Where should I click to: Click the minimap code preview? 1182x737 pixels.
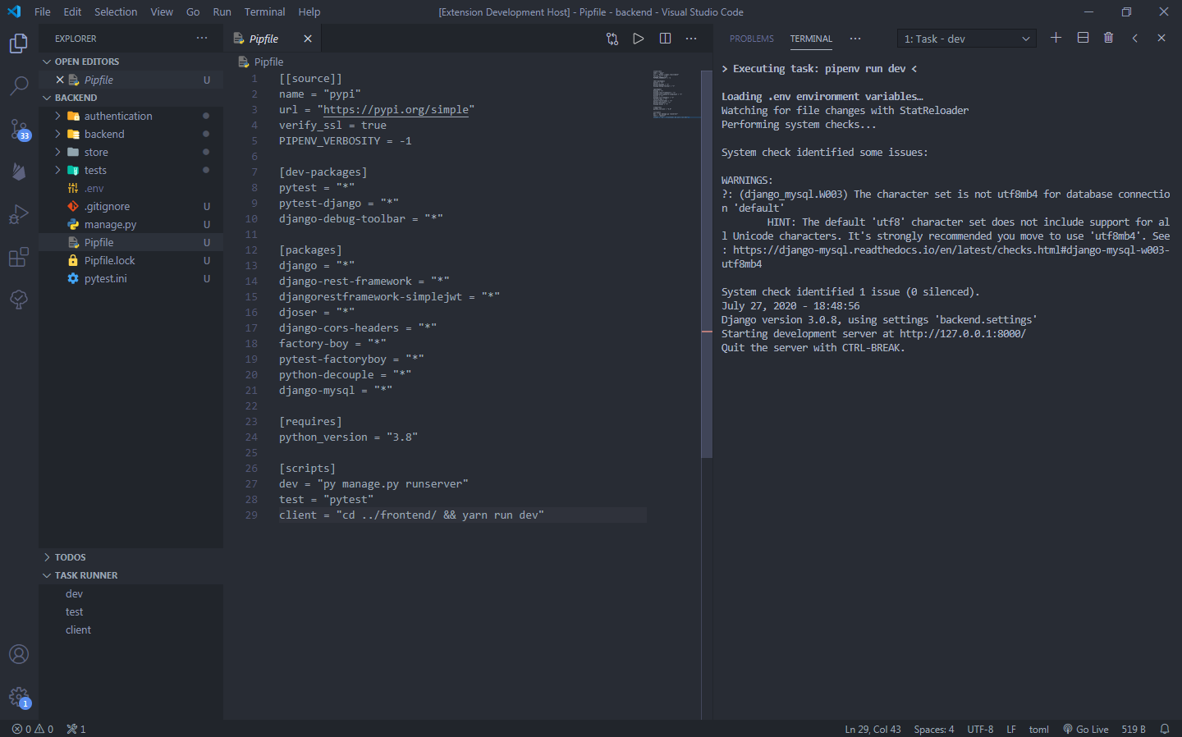pos(676,94)
